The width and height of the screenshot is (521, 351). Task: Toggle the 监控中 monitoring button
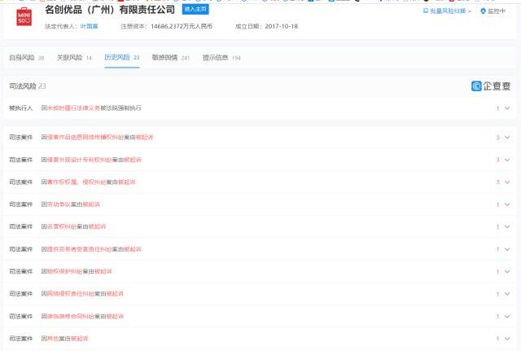click(x=493, y=11)
